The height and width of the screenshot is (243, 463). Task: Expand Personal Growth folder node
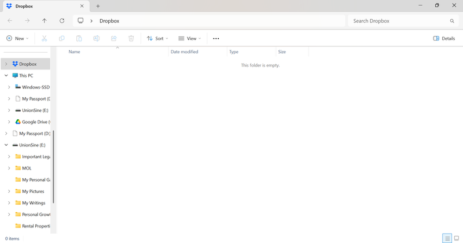[x=9, y=214]
